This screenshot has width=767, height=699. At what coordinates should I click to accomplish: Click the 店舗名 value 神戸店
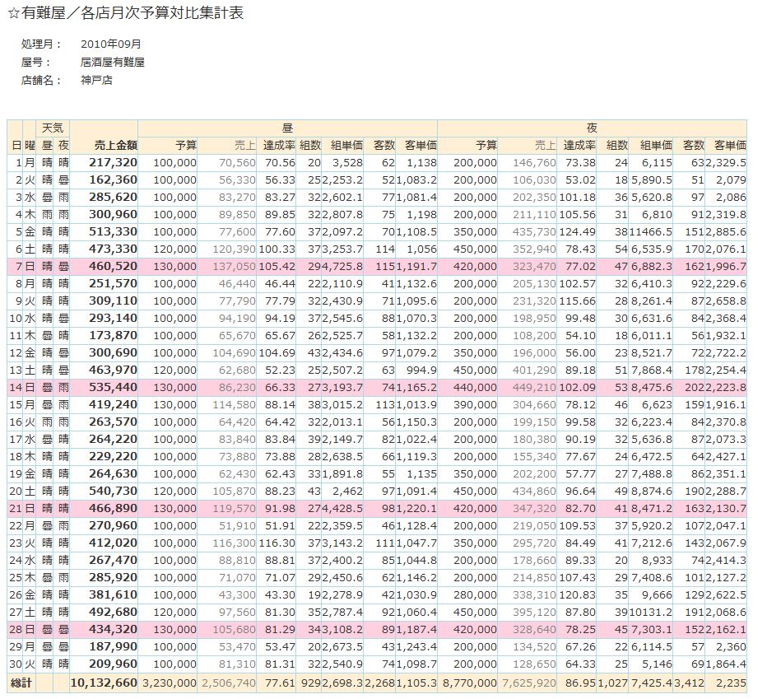96,80
